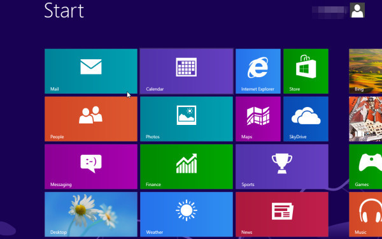Open the People tile
Viewport: 382px width, 239px height.
click(x=91, y=119)
